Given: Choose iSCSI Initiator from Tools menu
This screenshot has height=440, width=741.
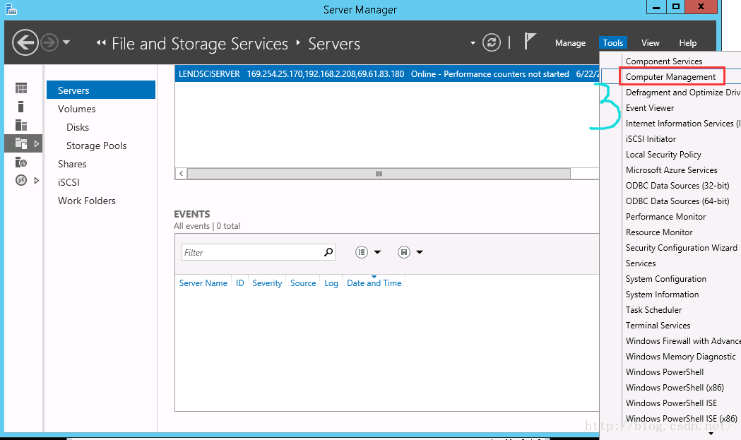Looking at the screenshot, I should coord(651,139).
